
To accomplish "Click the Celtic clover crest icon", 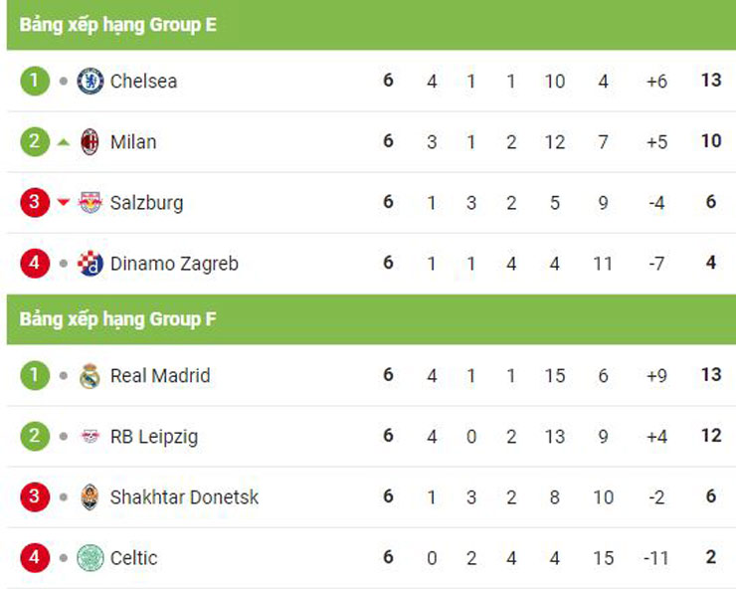I will (x=90, y=558).
